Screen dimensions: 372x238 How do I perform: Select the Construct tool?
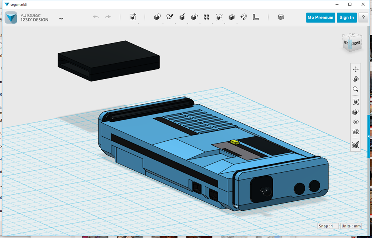click(182, 17)
